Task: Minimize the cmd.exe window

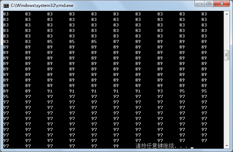Action: point(200,3)
